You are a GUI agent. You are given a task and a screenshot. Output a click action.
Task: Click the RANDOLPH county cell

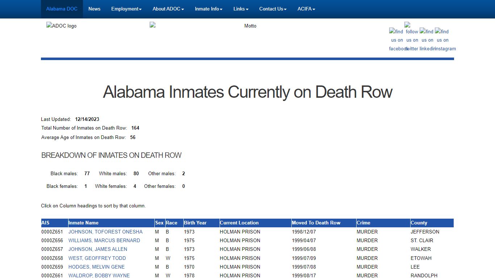point(424,275)
